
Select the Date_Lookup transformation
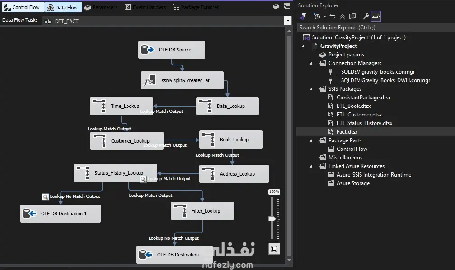point(228,106)
